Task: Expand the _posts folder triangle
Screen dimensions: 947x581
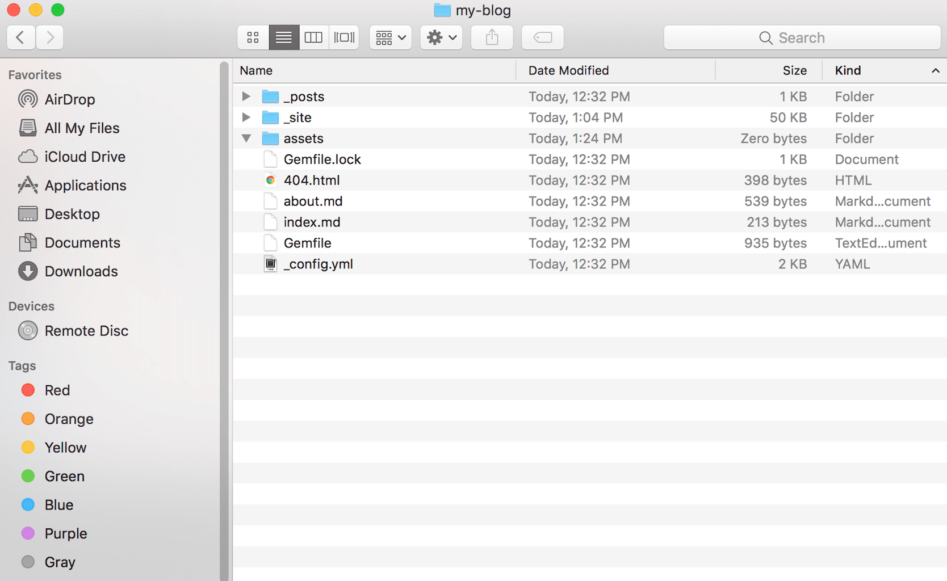Action: point(246,96)
